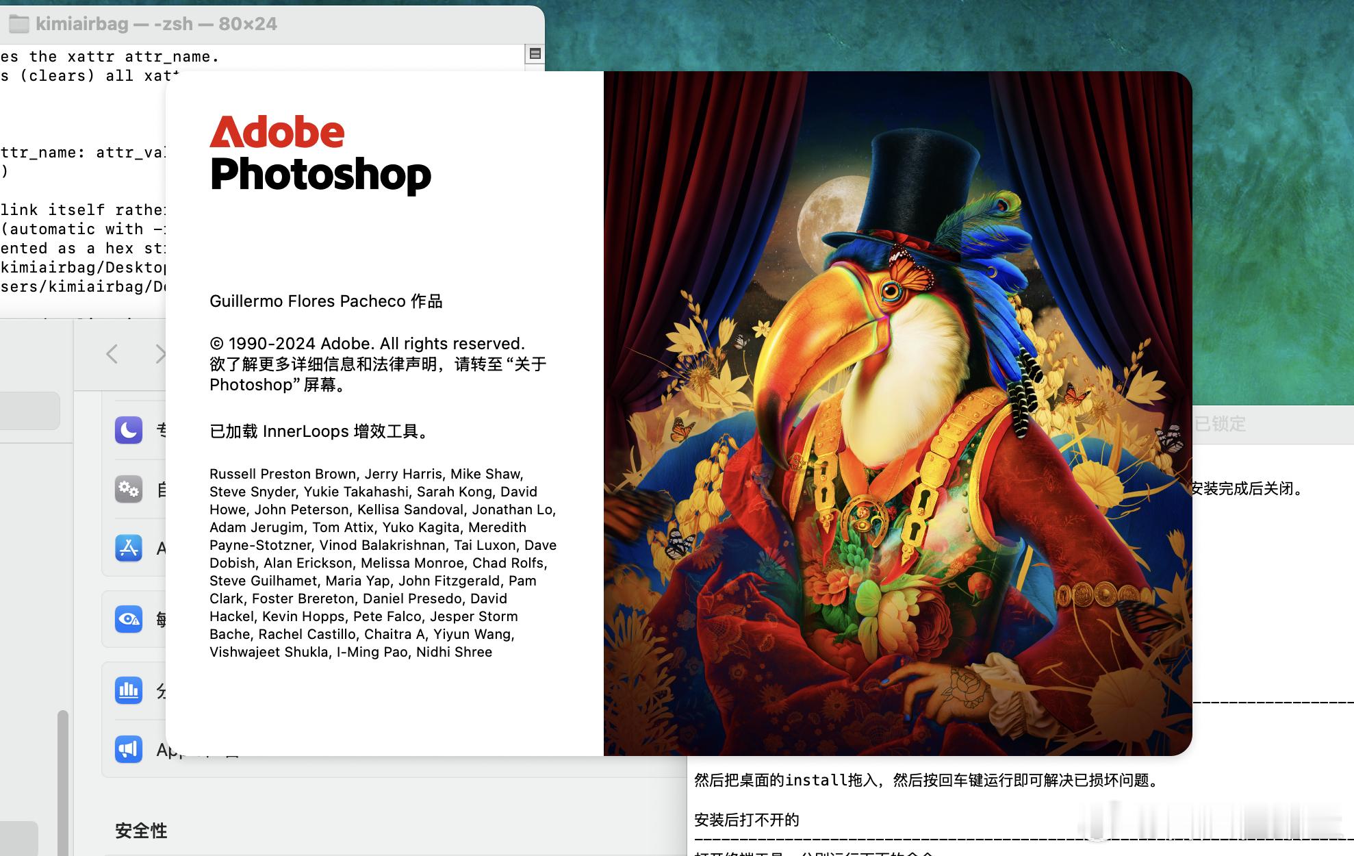
Task: Click the gears icon in the System Settings sidebar
Action: [129, 489]
